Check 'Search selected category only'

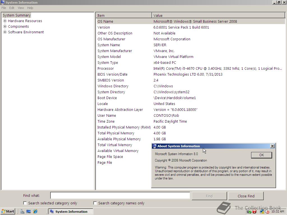click(25, 203)
